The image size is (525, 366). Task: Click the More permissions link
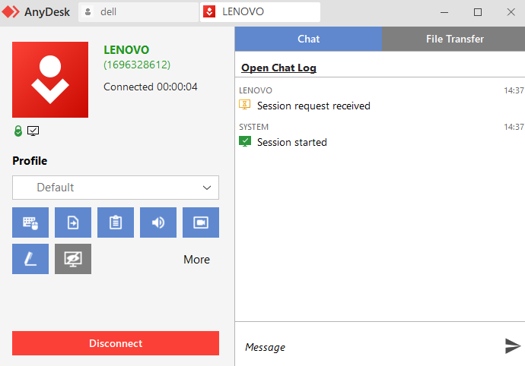pos(196,260)
